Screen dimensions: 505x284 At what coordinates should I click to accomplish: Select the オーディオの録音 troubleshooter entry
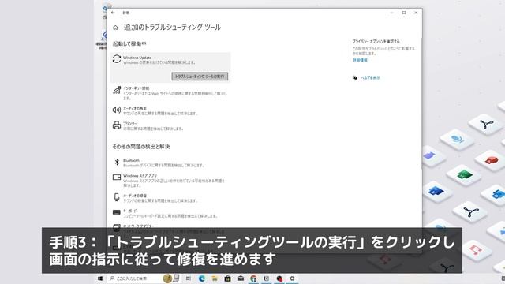(170, 198)
